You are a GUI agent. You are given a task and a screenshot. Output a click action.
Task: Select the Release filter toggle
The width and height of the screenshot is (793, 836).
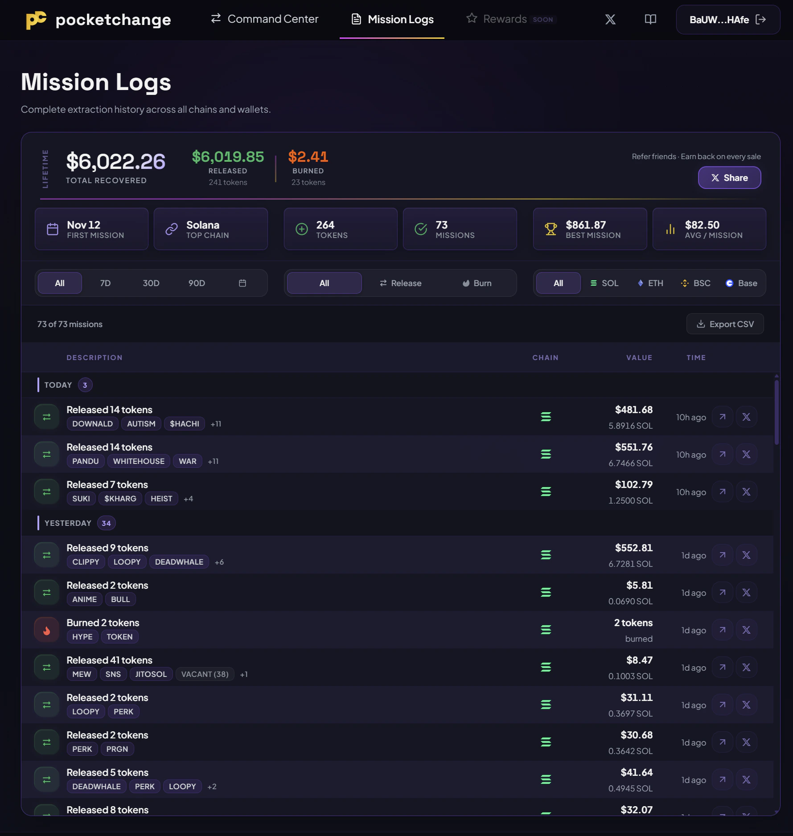pyautogui.click(x=400, y=283)
